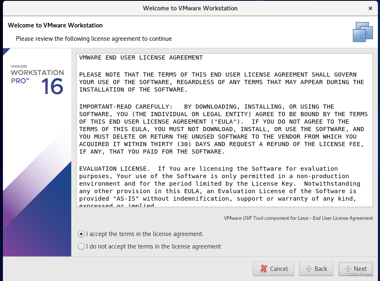Viewport: 380px width, 281px height.
Task: Click the "PLEASE NOTE THAT THE TERMS" paragraph
Action: tap(222, 82)
